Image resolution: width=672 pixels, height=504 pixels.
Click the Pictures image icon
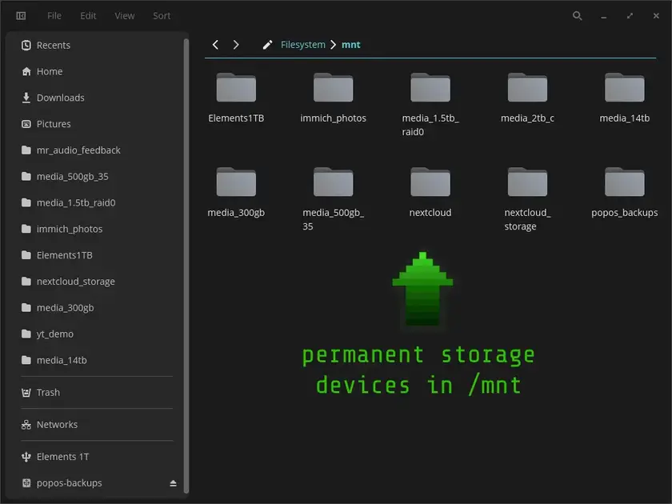pos(26,124)
